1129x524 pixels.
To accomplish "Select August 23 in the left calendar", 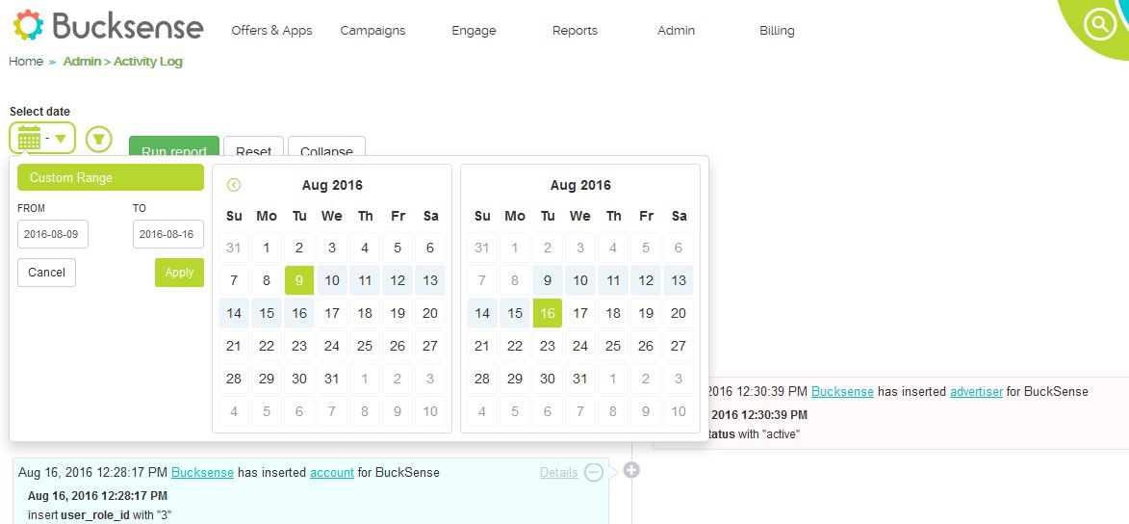I will 298,346.
